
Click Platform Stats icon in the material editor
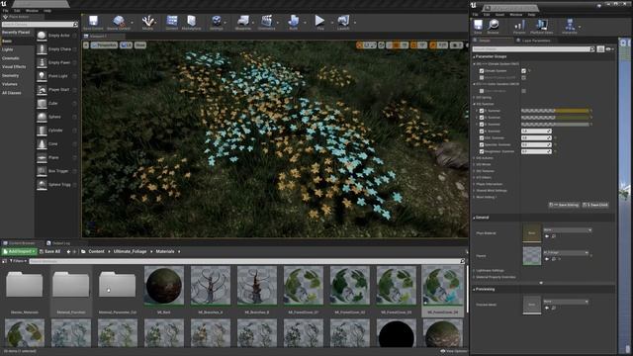coord(541,25)
